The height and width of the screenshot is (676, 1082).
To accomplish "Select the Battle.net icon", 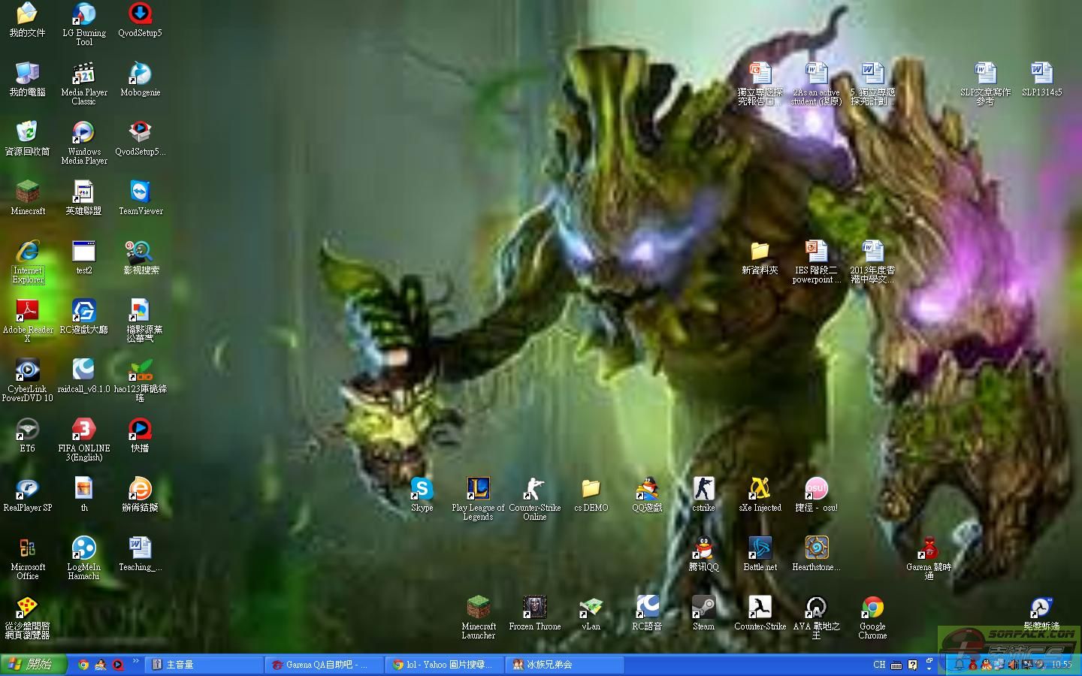I will pyautogui.click(x=760, y=548).
